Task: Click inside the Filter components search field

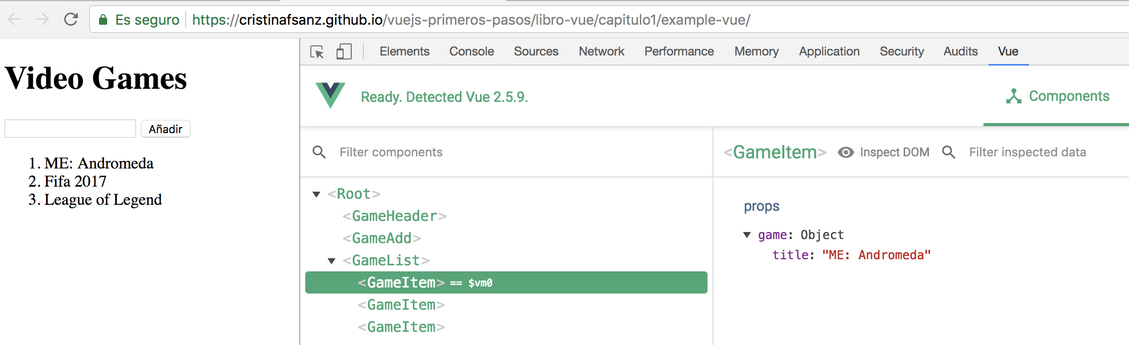Action: 392,152
